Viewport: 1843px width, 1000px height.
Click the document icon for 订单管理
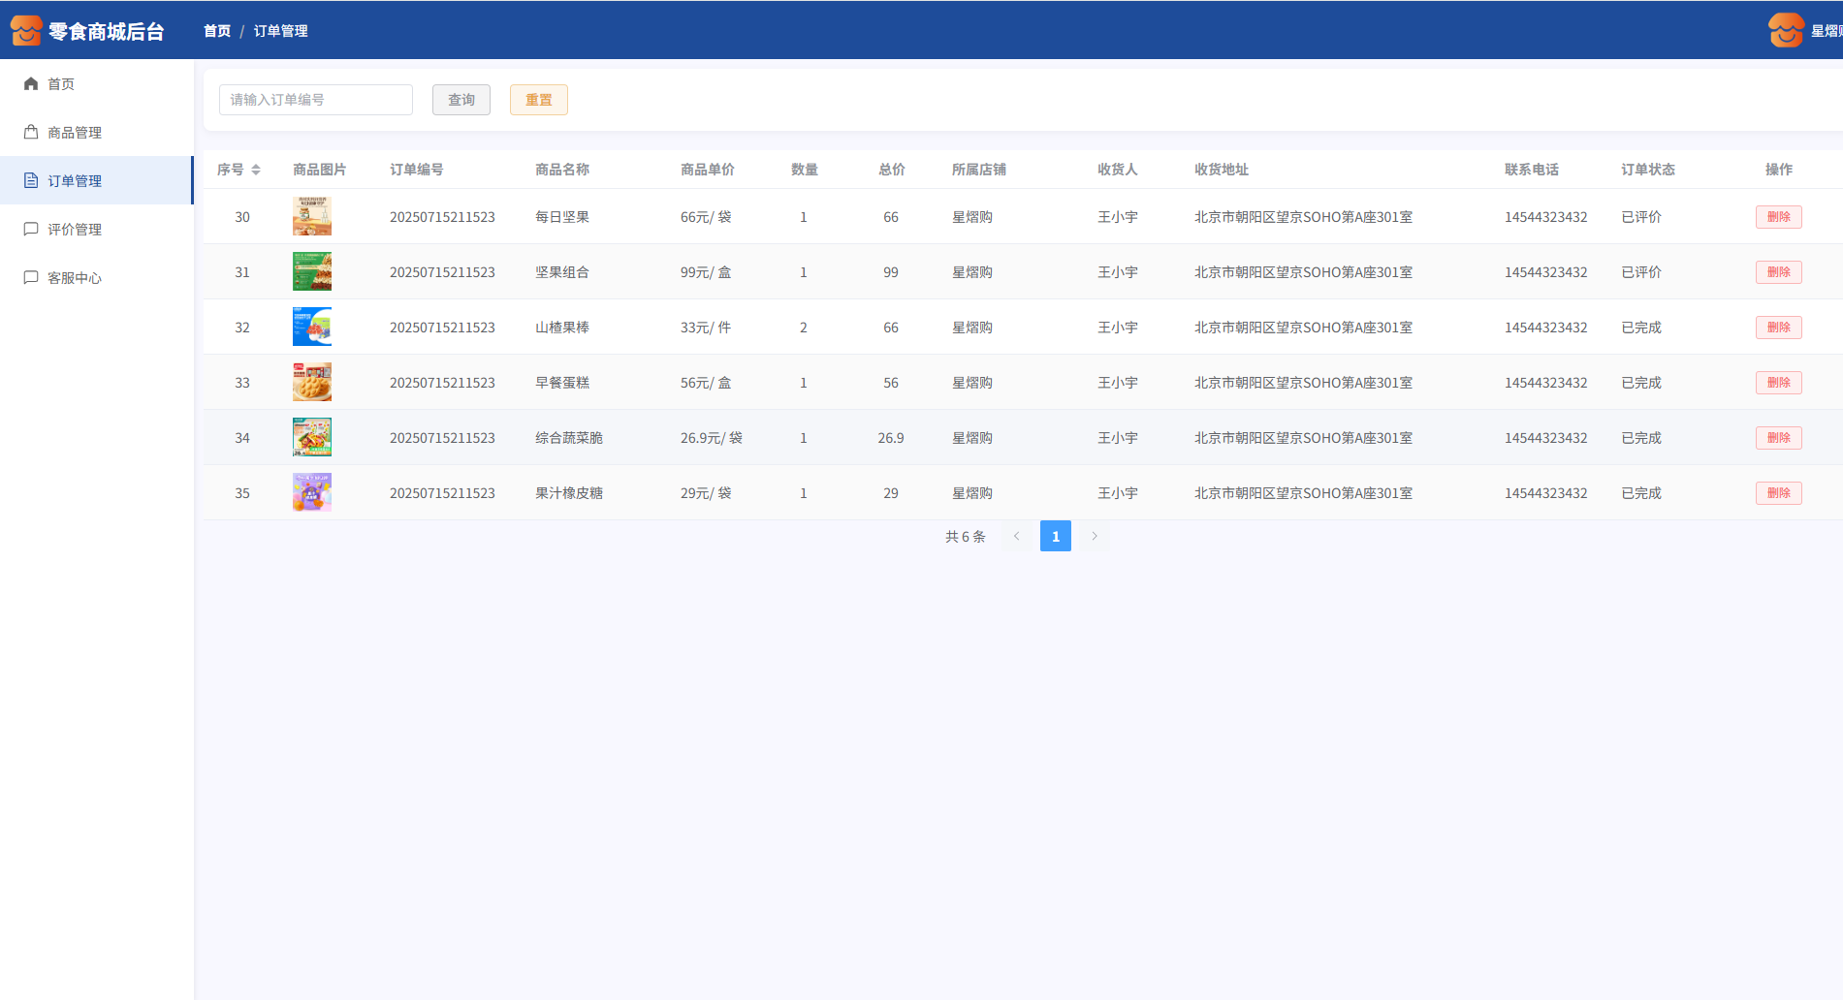pyautogui.click(x=31, y=181)
